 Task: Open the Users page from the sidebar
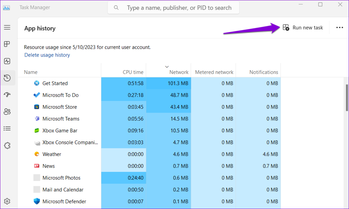(7, 111)
